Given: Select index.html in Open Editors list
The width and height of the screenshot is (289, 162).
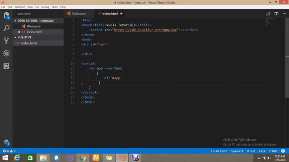Looking at the screenshot, I should [38, 32].
